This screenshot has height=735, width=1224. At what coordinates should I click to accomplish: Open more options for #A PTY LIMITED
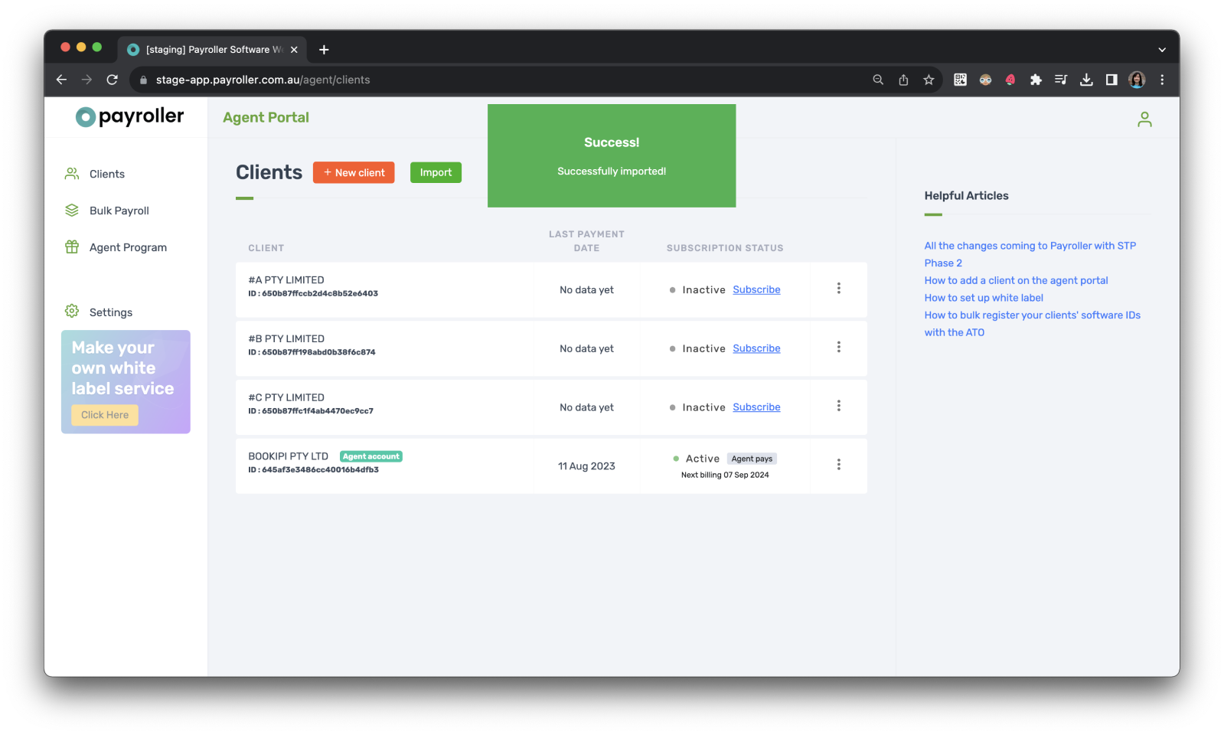pyautogui.click(x=839, y=288)
